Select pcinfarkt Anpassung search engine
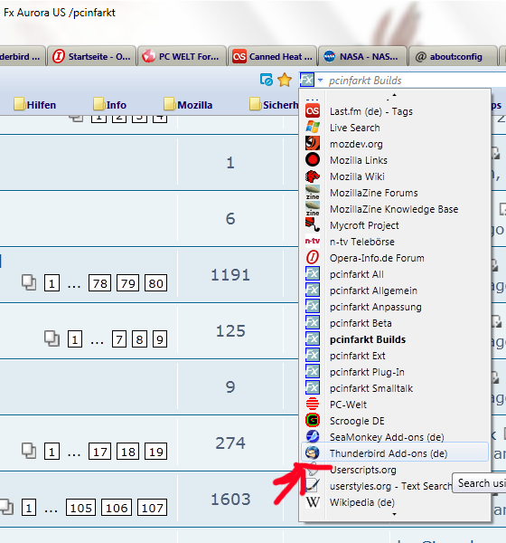This screenshot has height=543, width=506. pos(394,307)
